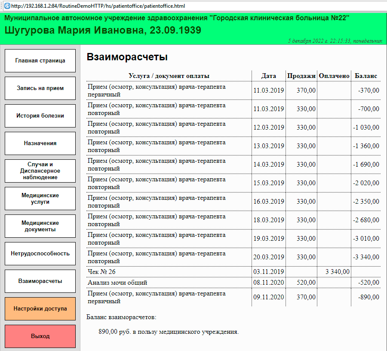This screenshot has width=387, height=351.
Task: Click the Дата column header
Action: (x=269, y=76)
